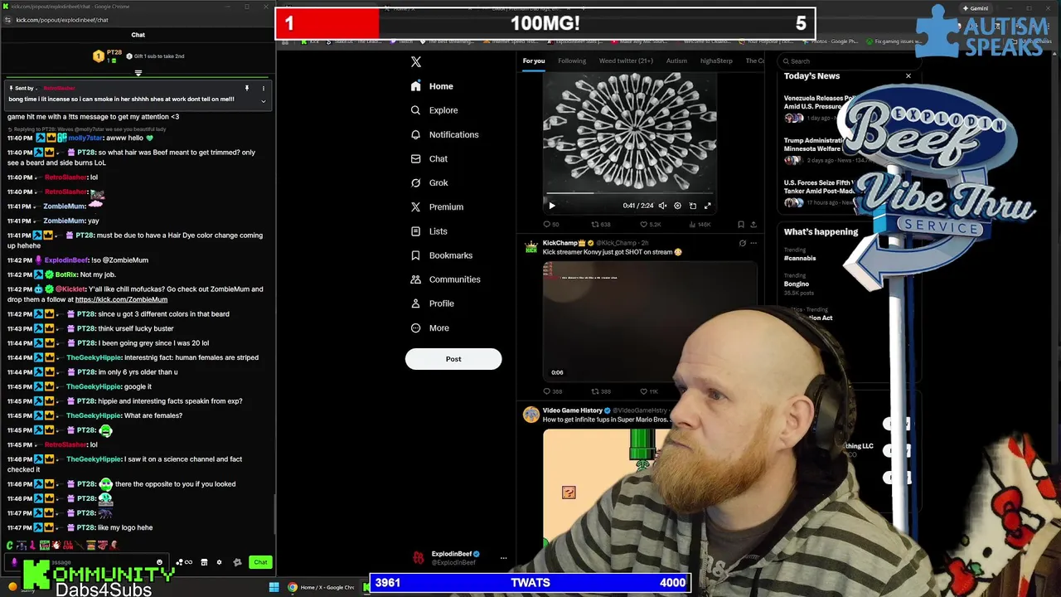Click the X logo above the sidebar
Image resolution: width=1061 pixels, height=597 pixels.
416,62
